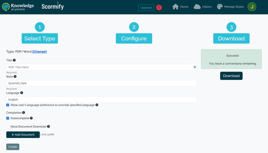The height and width of the screenshot is (153, 268).
Task: Click the 'Type: PDF/Word' text
Action: [x=19, y=51]
